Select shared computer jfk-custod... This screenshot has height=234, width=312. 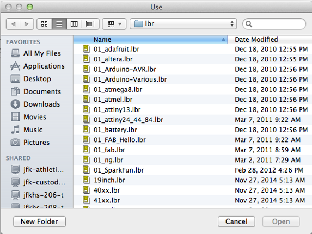coord(38,182)
